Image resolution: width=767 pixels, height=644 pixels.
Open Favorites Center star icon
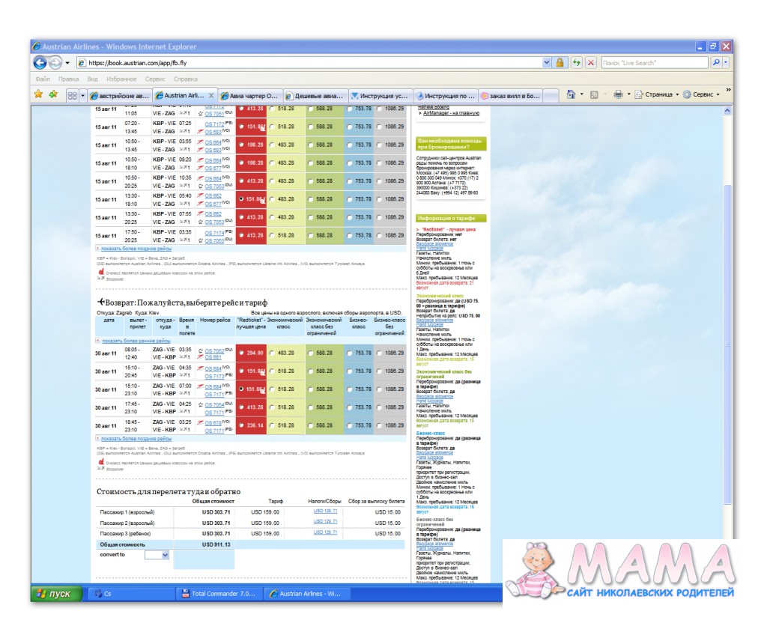(x=39, y=94)
